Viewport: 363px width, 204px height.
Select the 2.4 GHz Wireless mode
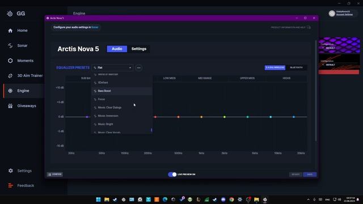tap(275, 67)
